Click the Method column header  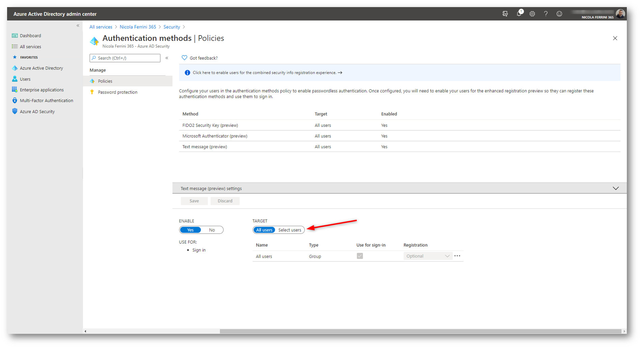(190, 114)
